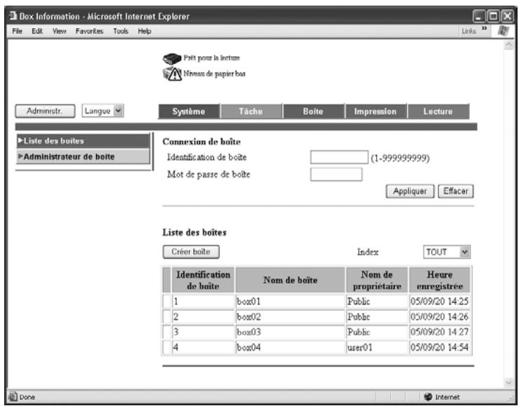Click the low paper warning icon
The width and height of the screenshot is (519, 406).
(172, 74)
